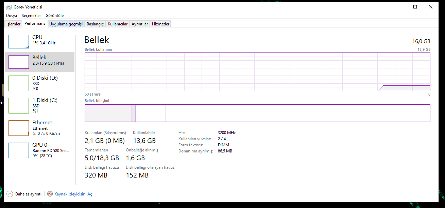Collapse view with Daha az ayrıntı arrow
The width and height of the screenshot is (445, 208).
pyautogui.click(x=10, y=194)
